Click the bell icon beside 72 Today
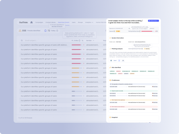The image size is (179, 134). coord(45,30)
